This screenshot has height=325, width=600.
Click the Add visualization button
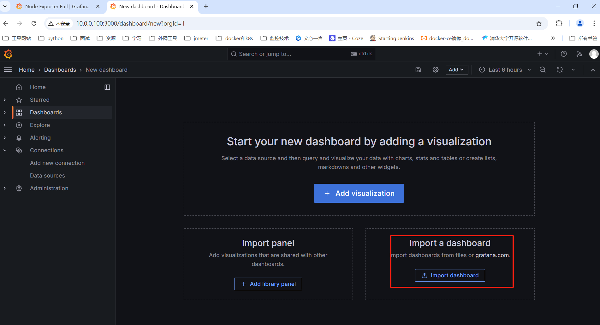click(x=359, y=193)
